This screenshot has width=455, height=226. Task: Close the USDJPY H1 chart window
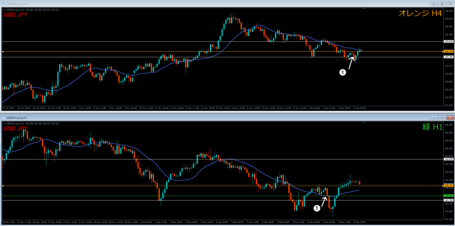coord(450,118)
